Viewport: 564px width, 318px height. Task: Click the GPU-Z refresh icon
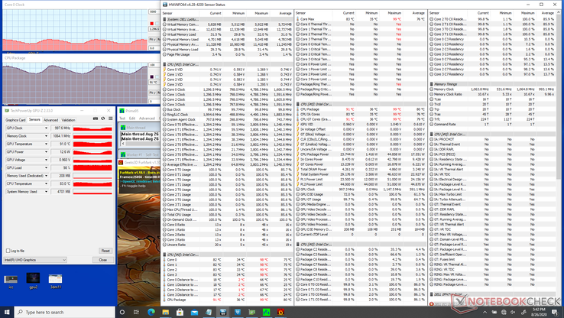tap(103, 118)
